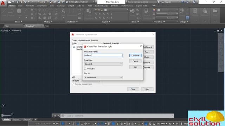Expand the Properties panel
The image size is (225, 126).
159,22
